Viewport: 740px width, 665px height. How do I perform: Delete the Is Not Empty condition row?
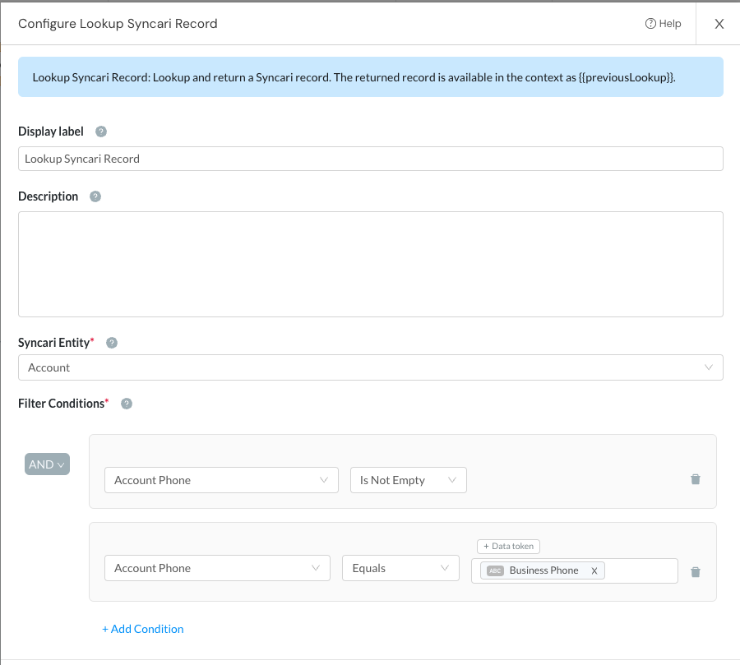coord(695,479)
